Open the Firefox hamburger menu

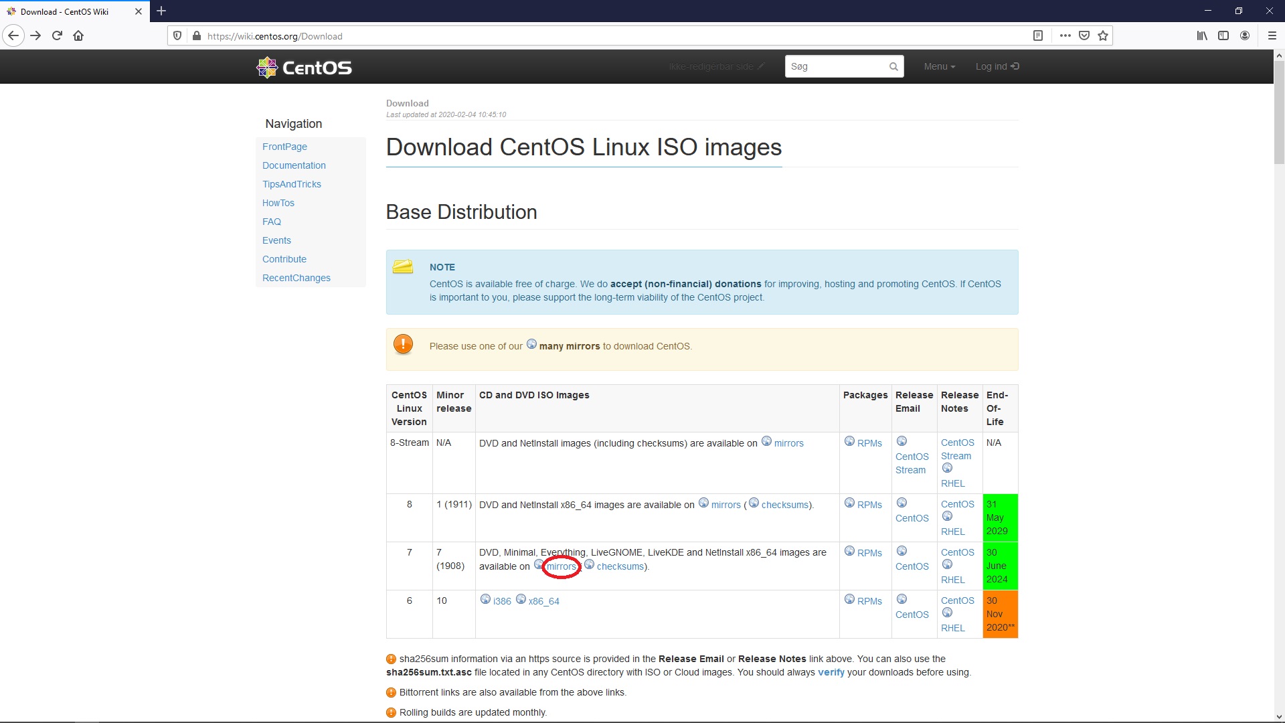tap(1272, 36)
